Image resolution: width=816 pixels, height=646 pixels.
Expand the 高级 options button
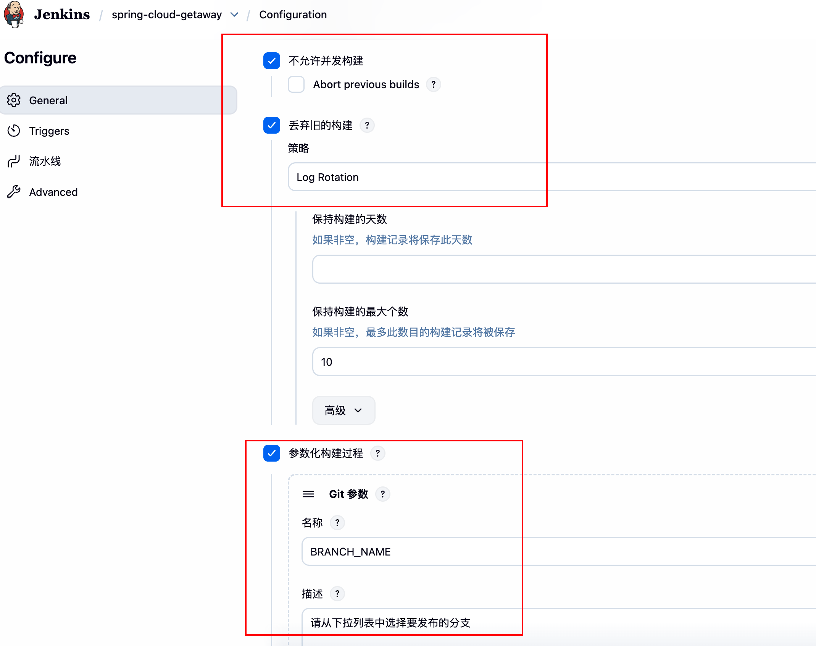pos(343,410)
